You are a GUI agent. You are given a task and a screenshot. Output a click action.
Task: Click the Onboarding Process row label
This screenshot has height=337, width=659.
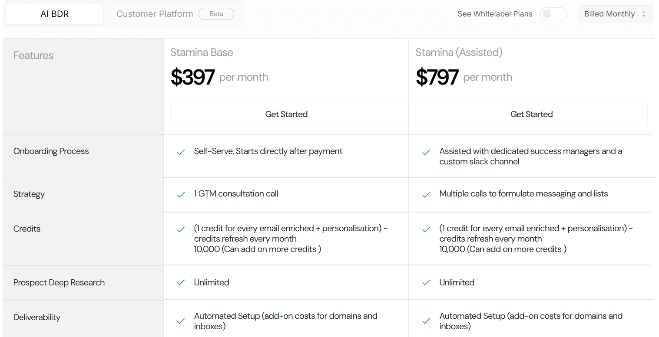pyautogui.click(x=51, y=151)
